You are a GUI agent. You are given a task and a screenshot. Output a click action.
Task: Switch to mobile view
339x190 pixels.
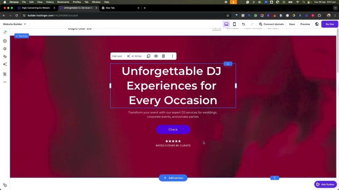point(235,24)
